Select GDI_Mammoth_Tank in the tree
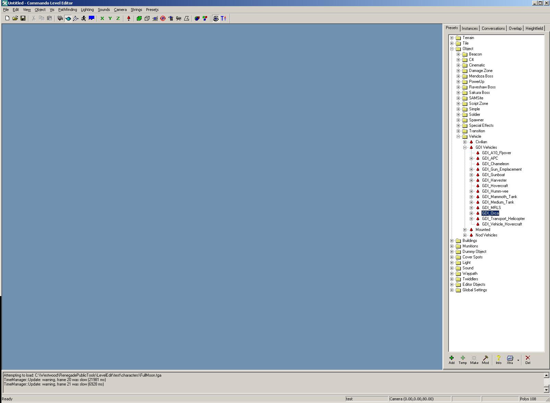Image resolution: width=550 pixels, height=403 pixels. (499, 197)
